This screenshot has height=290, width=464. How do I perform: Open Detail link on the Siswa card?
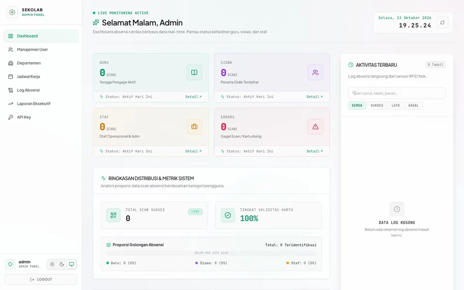pyautogui.click(x=315, y=97)
